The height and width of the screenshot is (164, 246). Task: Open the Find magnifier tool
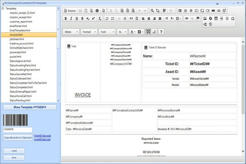pos(152,11)
